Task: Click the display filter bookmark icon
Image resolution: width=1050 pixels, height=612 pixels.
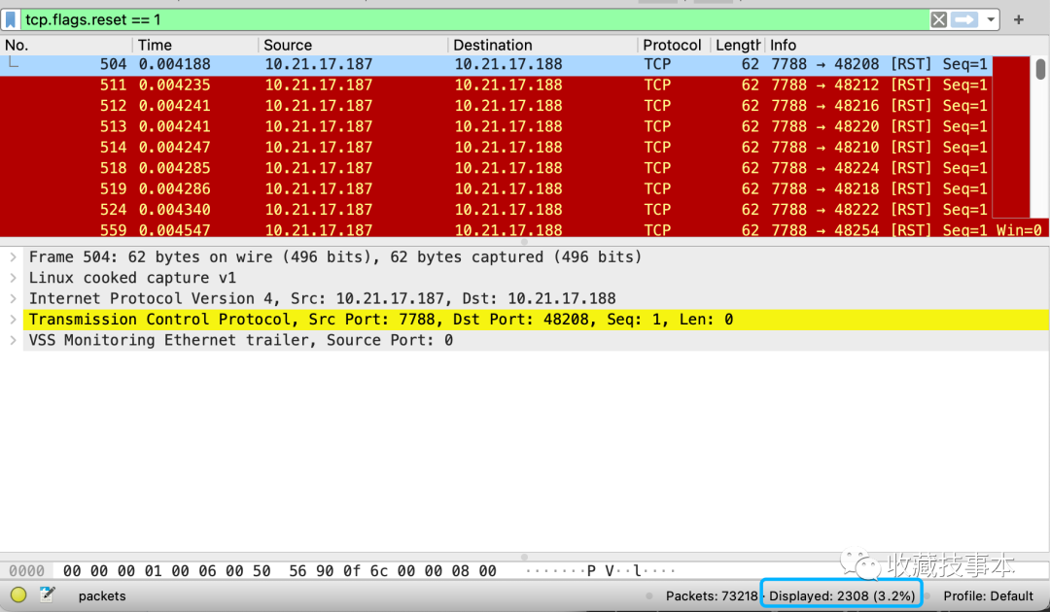Action: tap(11, 20)
